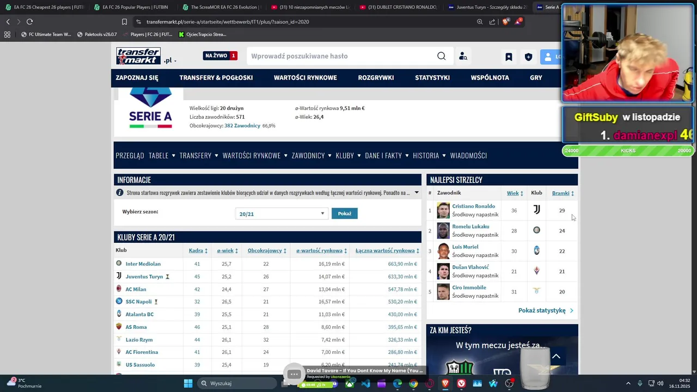Screen dimensions: 697x392
Task: Open Inter Mediolan club link
Action: tap(143, 264)
